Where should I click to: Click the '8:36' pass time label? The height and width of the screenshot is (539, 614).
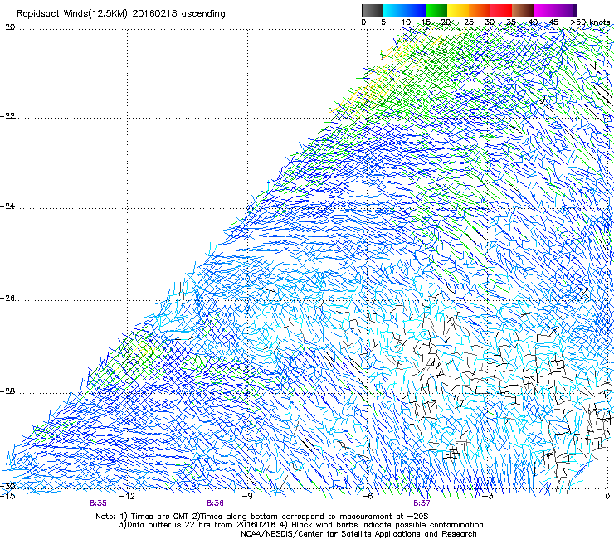[x=216, y=503]
